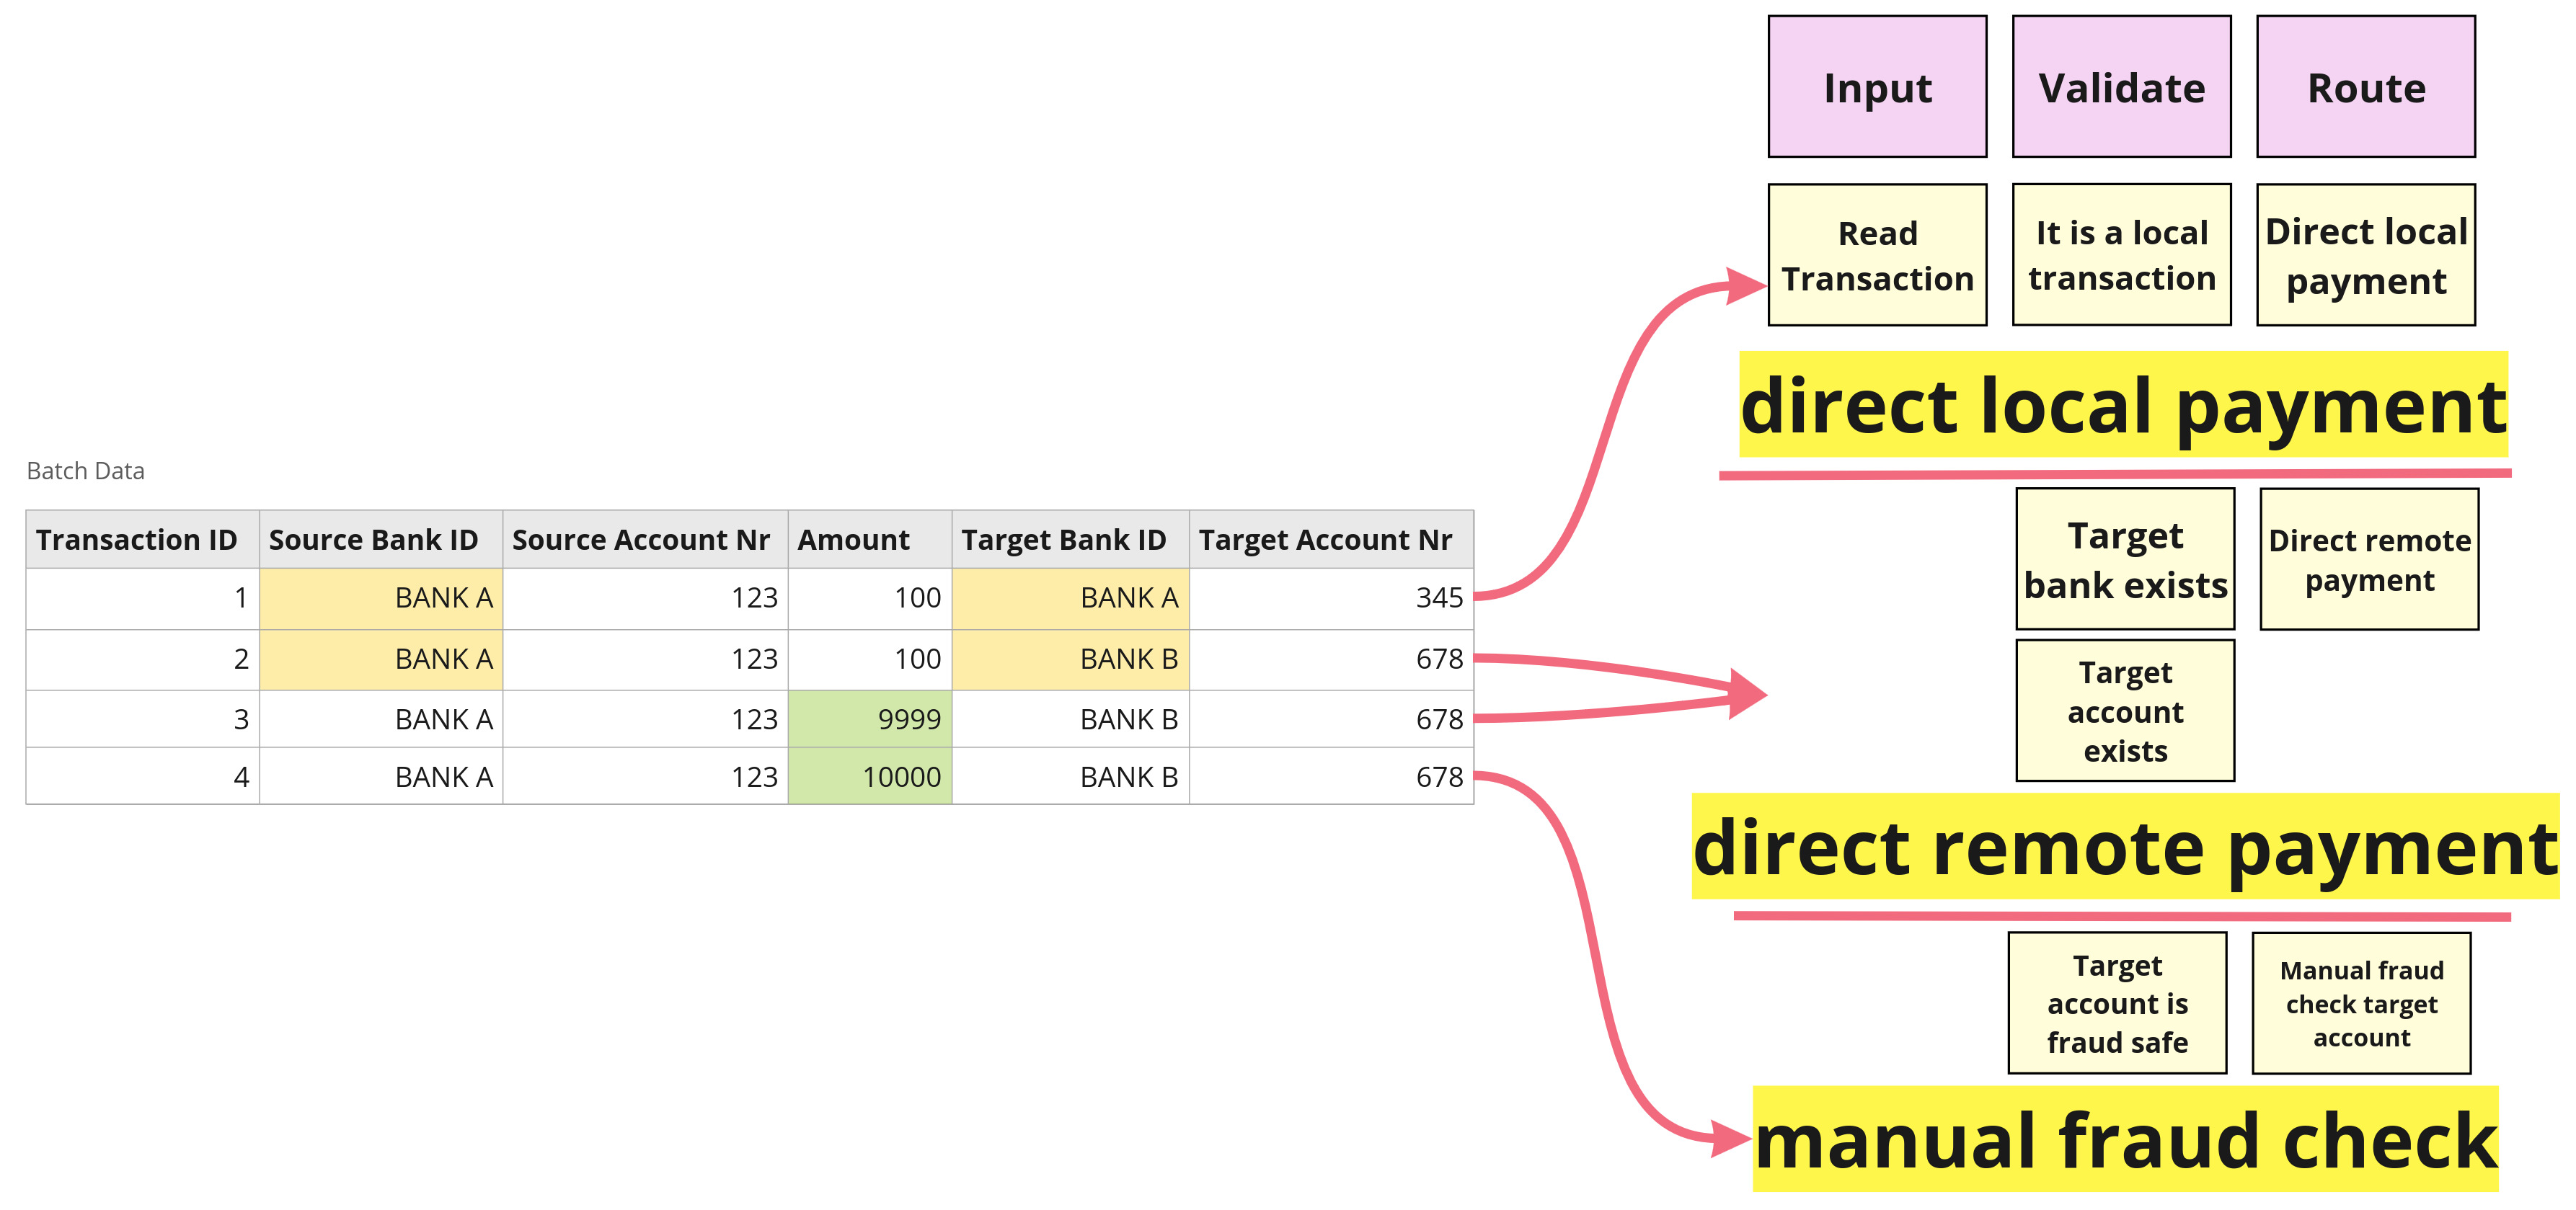Select the Validate header card
The image size is (2576, 1210).
coord(2121,87)
